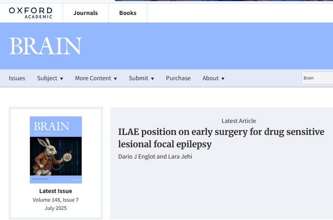This screenshot has height=220, width=333.
Task: Open the Purchase page link
Action: tap(178, 78)
